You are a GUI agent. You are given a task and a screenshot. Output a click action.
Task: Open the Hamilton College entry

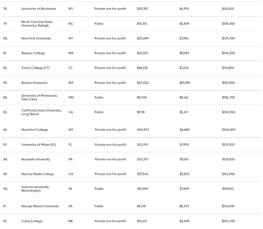click(x=35, y=130)
